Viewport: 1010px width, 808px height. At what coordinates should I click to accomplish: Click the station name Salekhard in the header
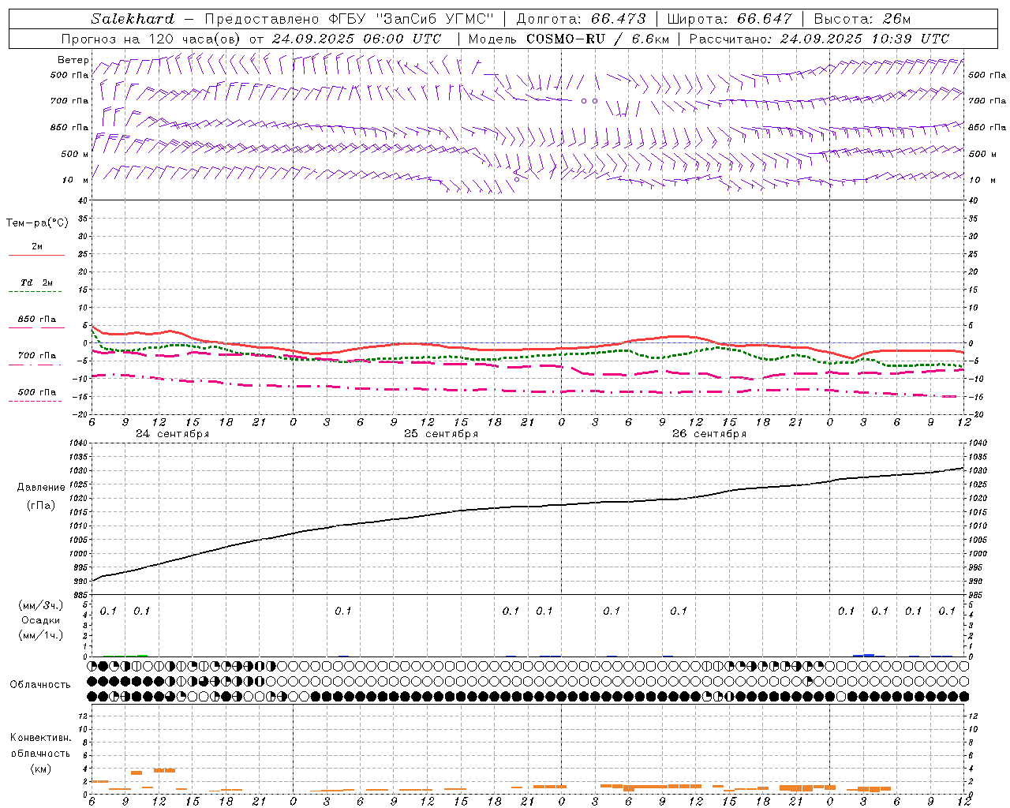[133, 19]
